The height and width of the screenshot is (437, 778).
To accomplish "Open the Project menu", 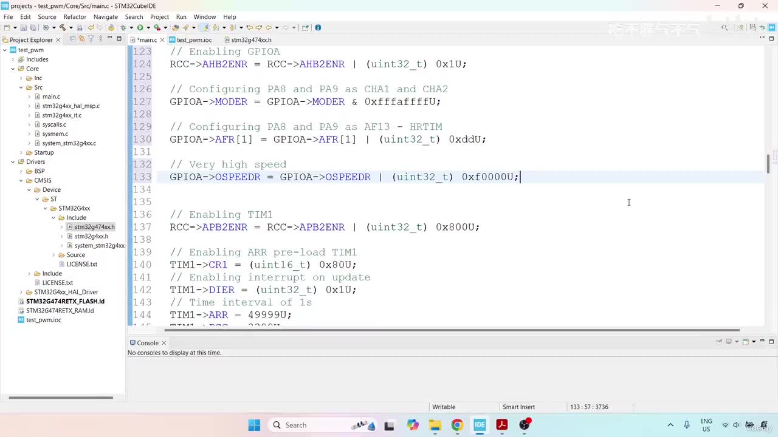I will (x=159, y=17).
